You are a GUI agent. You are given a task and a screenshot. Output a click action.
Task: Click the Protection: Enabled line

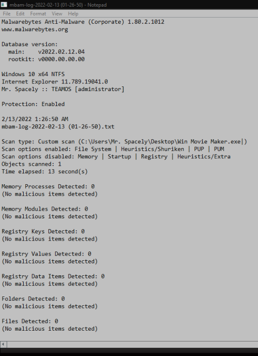point(33,104)
